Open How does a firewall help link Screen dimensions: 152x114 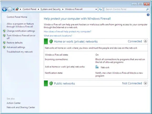68,32
